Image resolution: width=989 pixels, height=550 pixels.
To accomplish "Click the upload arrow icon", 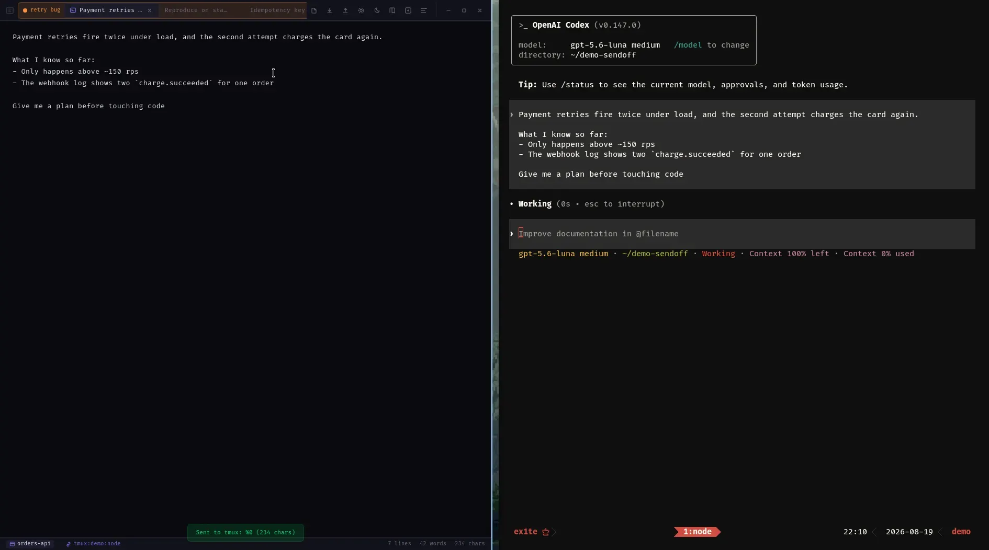I will pos(345,10).
